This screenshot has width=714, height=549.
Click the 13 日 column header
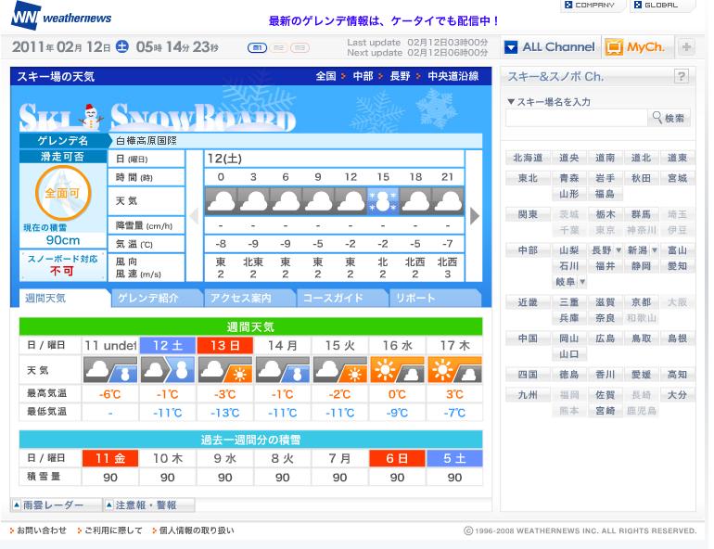(225, 346)
